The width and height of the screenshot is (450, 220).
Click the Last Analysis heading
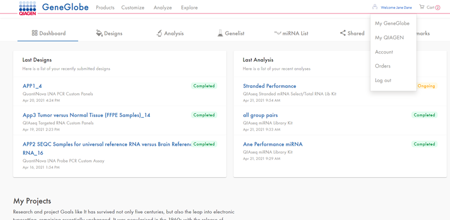coord(258,60)
